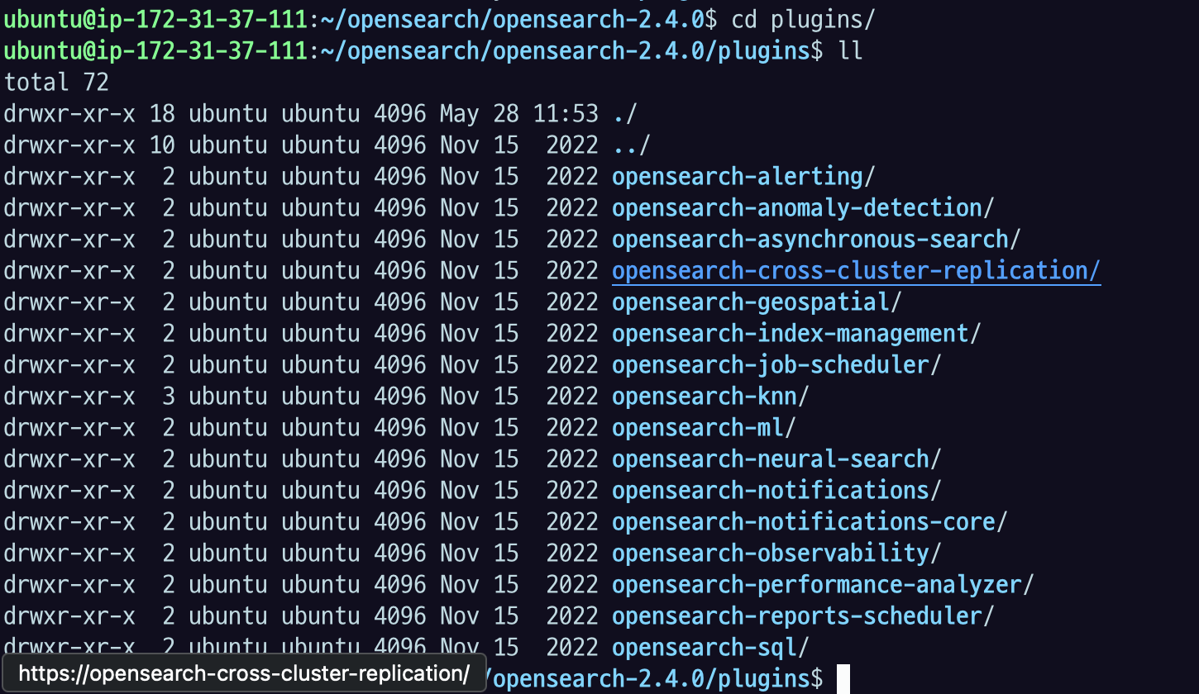1199x694 pixels.
Task: Click the opensearch-alerting/ directory name
Action: point(743,177)
